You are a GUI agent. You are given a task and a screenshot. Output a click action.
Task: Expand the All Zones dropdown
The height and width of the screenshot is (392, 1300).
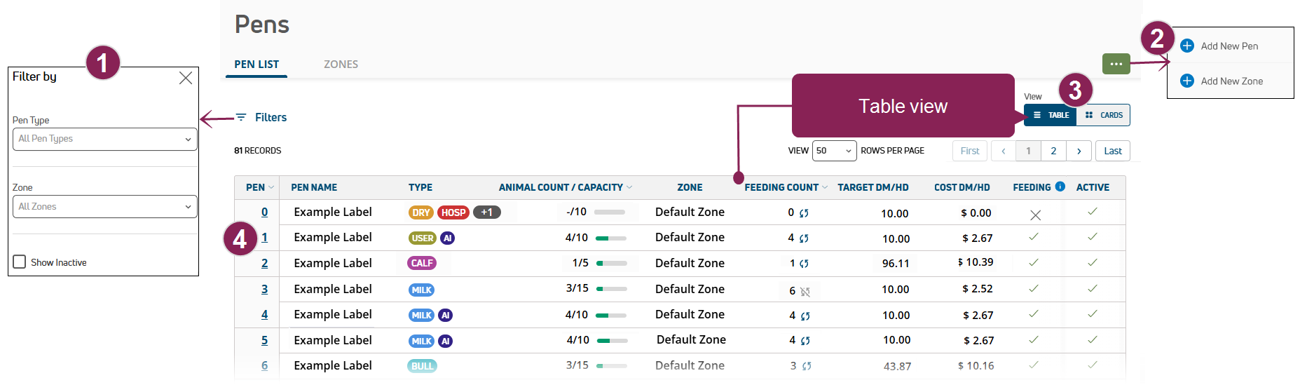[104, 207]
